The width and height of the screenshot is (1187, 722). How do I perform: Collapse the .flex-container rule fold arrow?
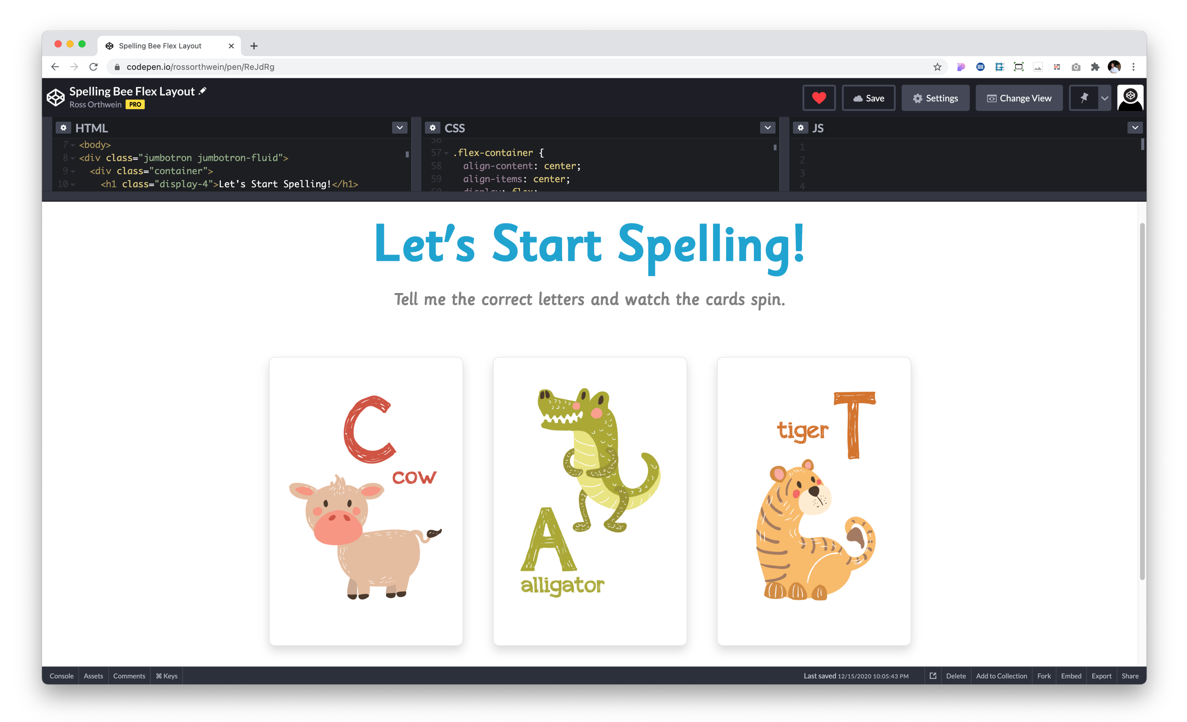pos(446,153)
